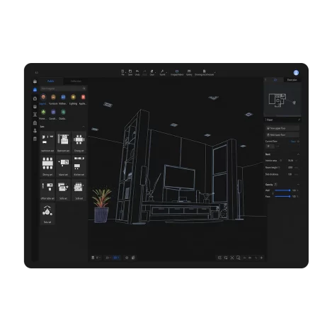Open Images/Videos render tool
Viewport: 332px width, 332px height.
coord(177,72)
